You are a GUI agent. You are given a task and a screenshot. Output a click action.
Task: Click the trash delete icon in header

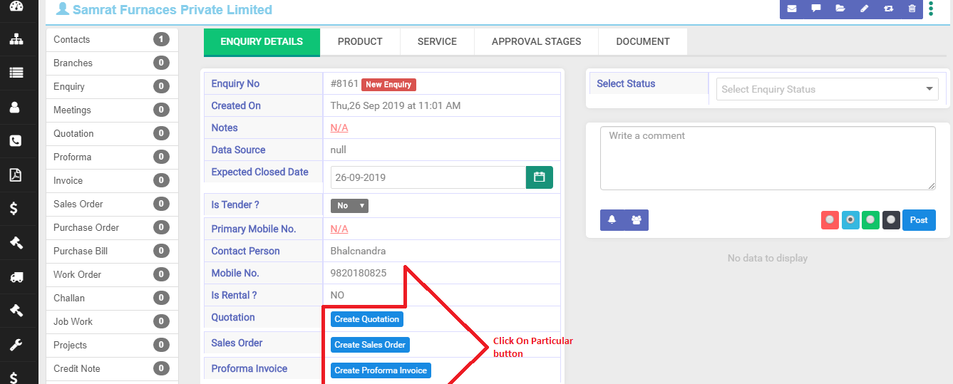tap(912, 9)
